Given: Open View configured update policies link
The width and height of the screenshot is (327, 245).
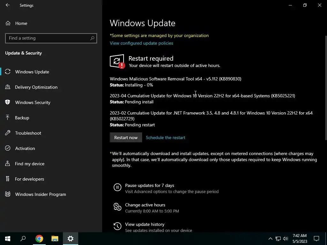Looking at the screenshot, I should tap(141, 43).
